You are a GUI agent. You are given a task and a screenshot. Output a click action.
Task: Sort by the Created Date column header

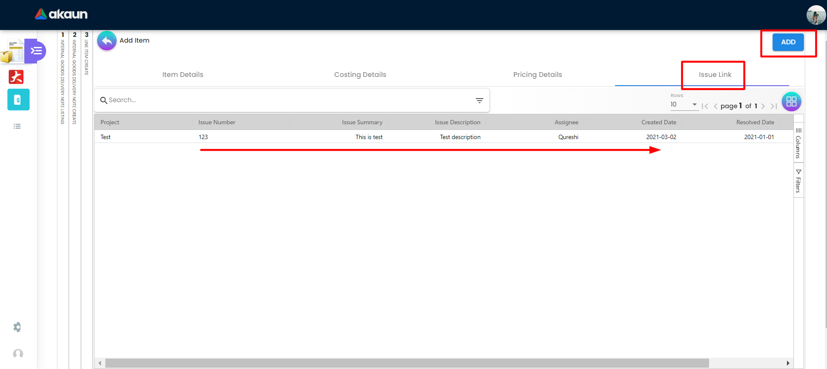(x=659, y=123)
